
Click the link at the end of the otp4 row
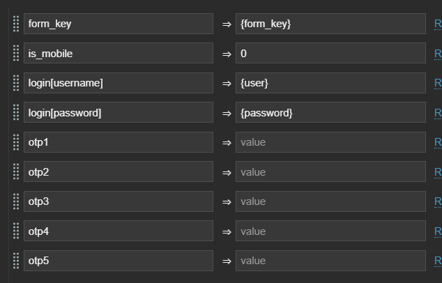[x=438, y=231]
